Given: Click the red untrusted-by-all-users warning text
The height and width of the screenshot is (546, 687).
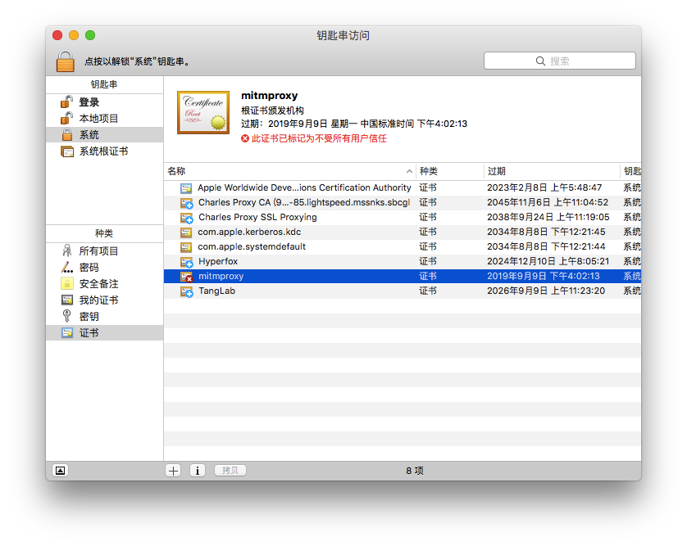Looking at the screenshot, I should (319, 138).
